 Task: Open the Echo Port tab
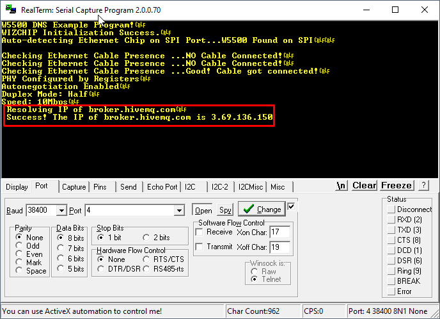pyautogui.click(x=162, y=187)
